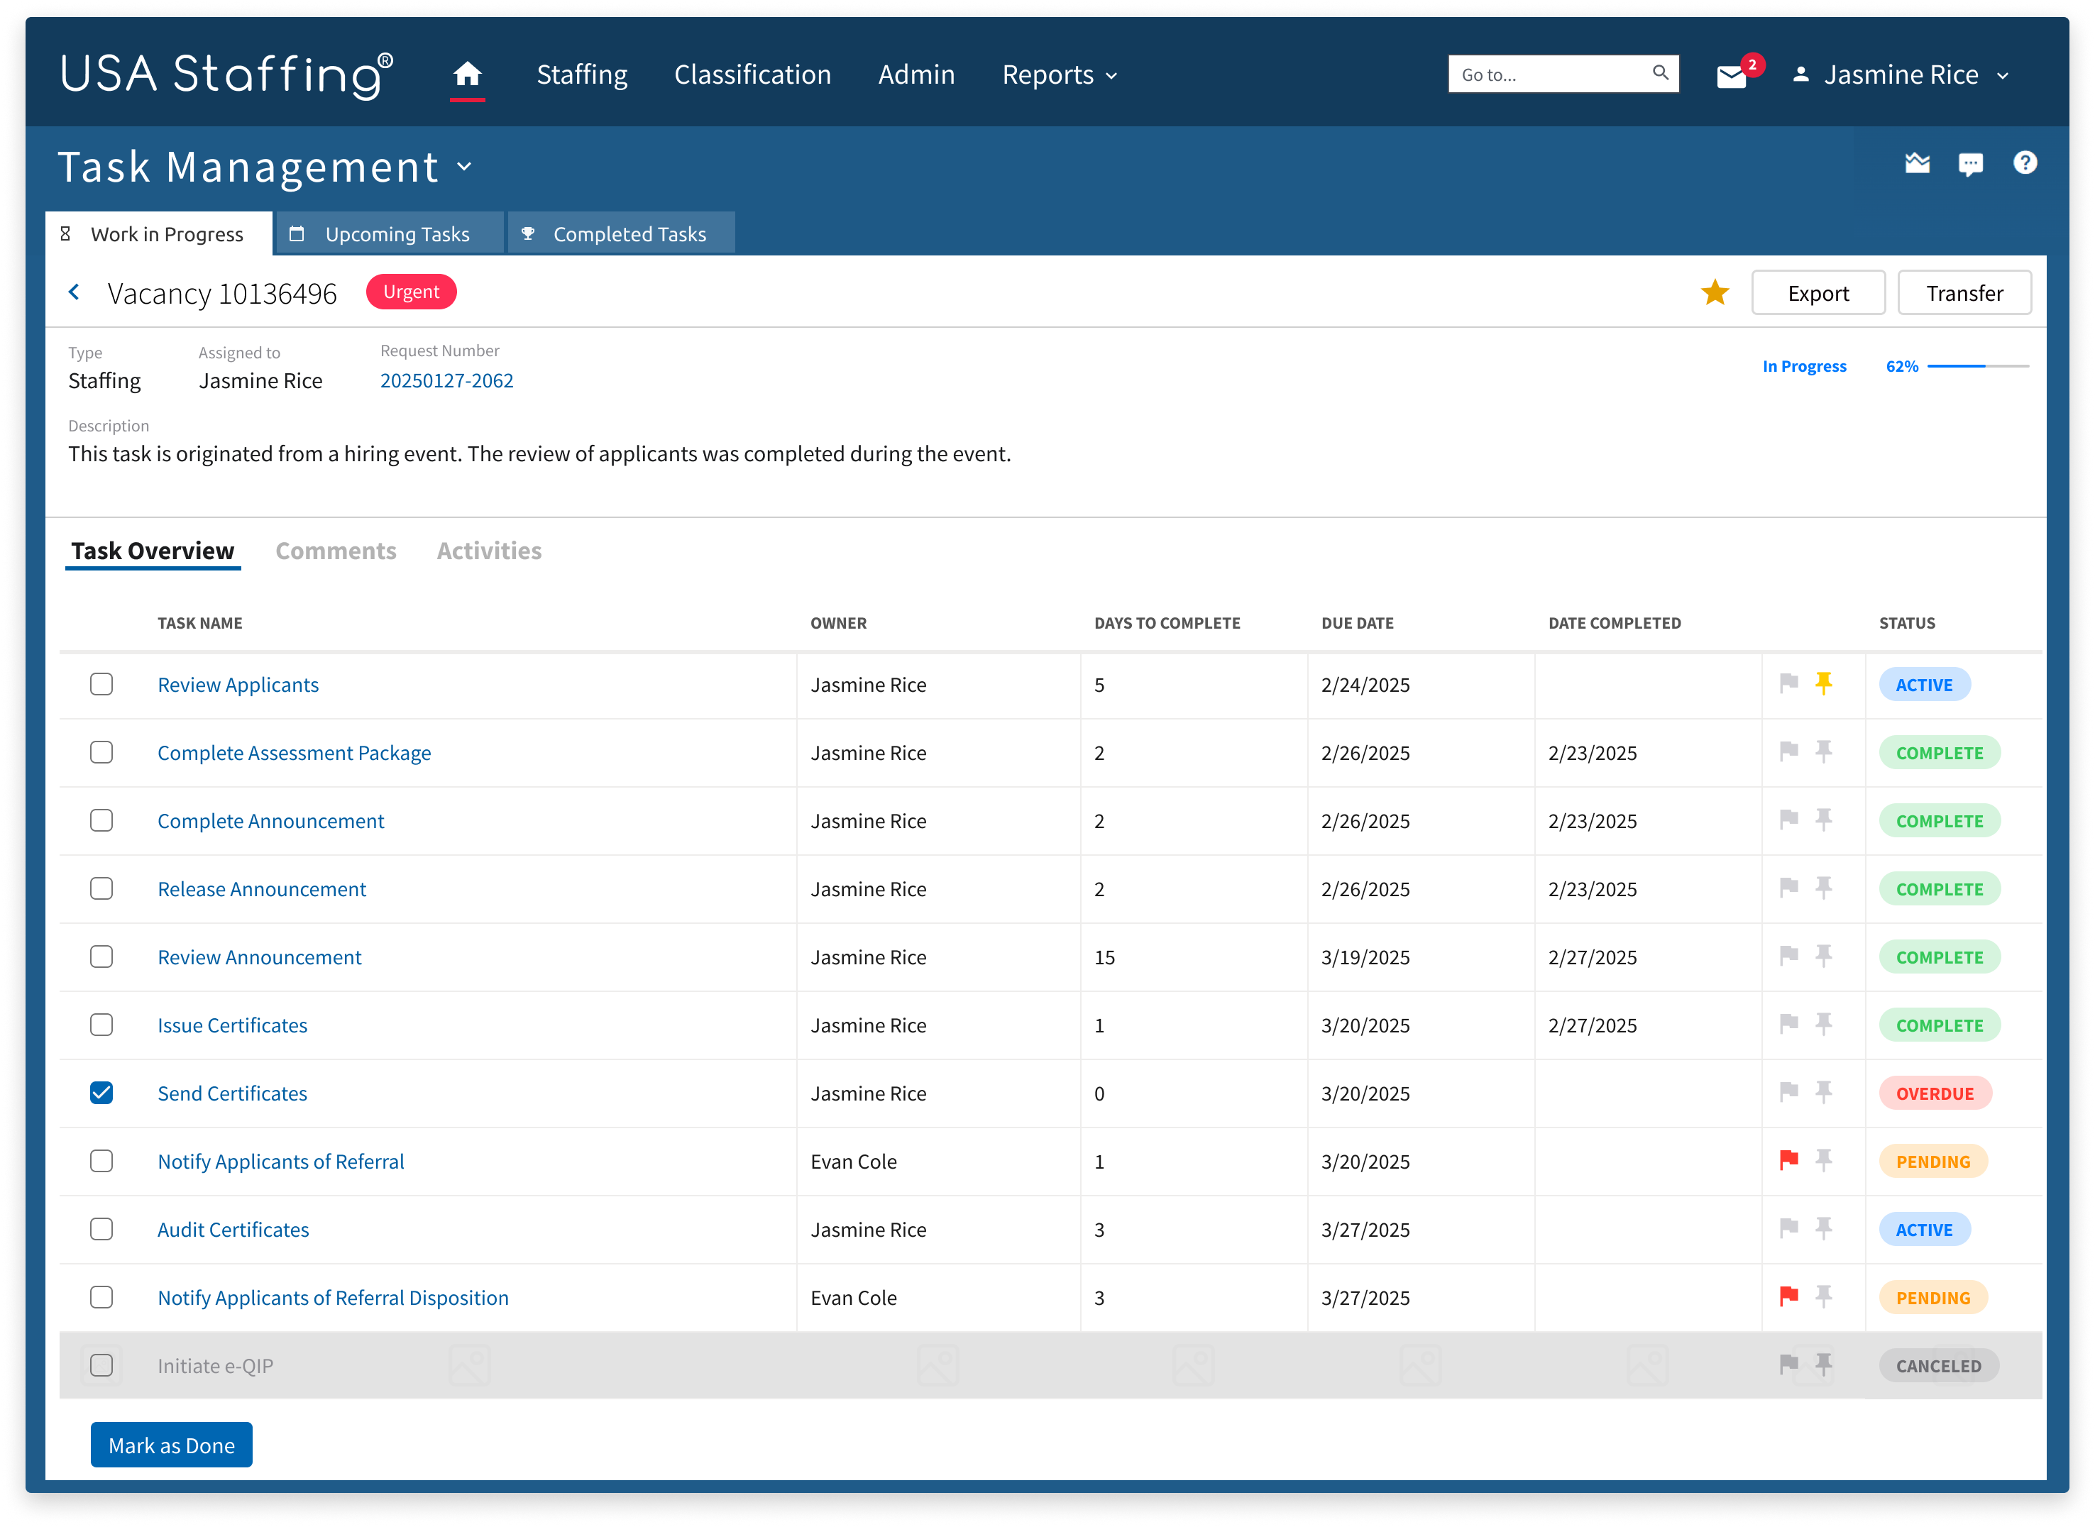Uncheck the Send Certificates checkbox
Viewport: 2095px width, 1527px height.
(x=101, y=1093)
